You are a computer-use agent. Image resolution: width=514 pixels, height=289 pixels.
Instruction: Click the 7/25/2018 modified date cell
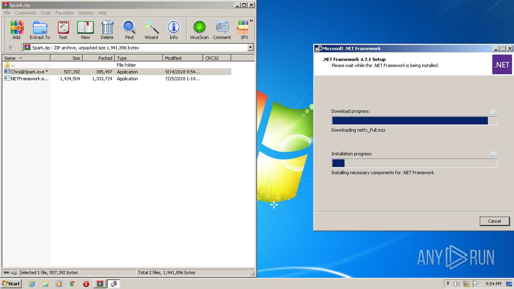click(x=182, y=79)
